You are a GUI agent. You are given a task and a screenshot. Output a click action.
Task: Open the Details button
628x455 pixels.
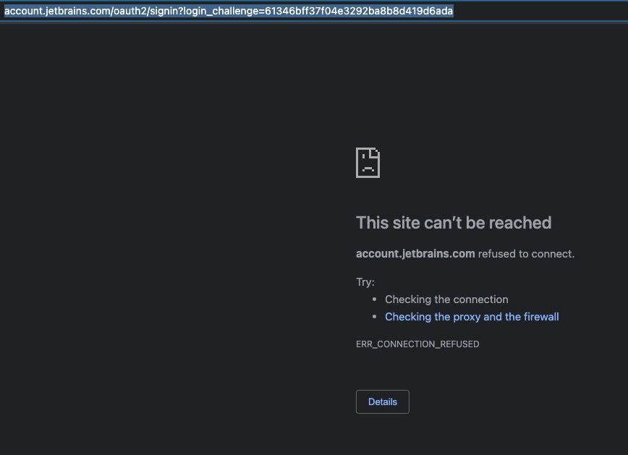click(383, 401)
